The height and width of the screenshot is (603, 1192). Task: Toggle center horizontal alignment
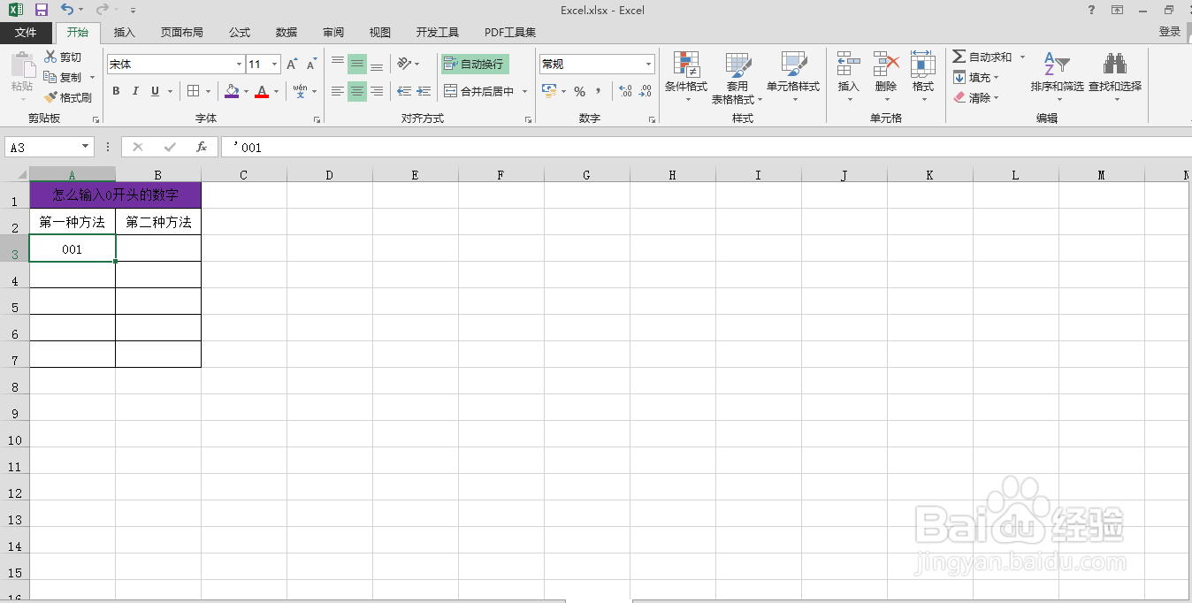(x=357, y=91)
